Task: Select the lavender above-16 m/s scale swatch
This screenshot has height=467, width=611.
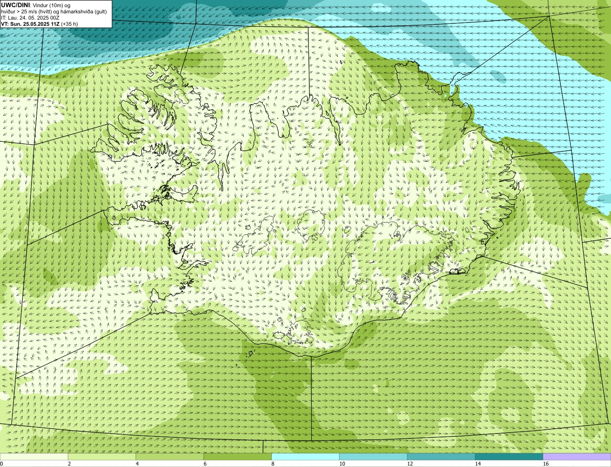Action: pyautogui.click(x=577, y=457)
